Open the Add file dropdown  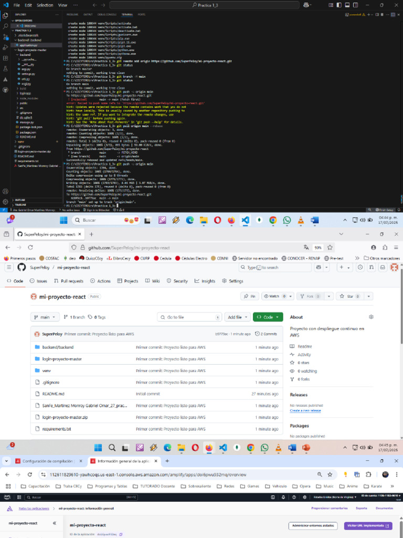237,317
